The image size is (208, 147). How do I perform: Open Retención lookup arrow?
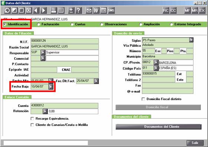click(x=45, y=111)
